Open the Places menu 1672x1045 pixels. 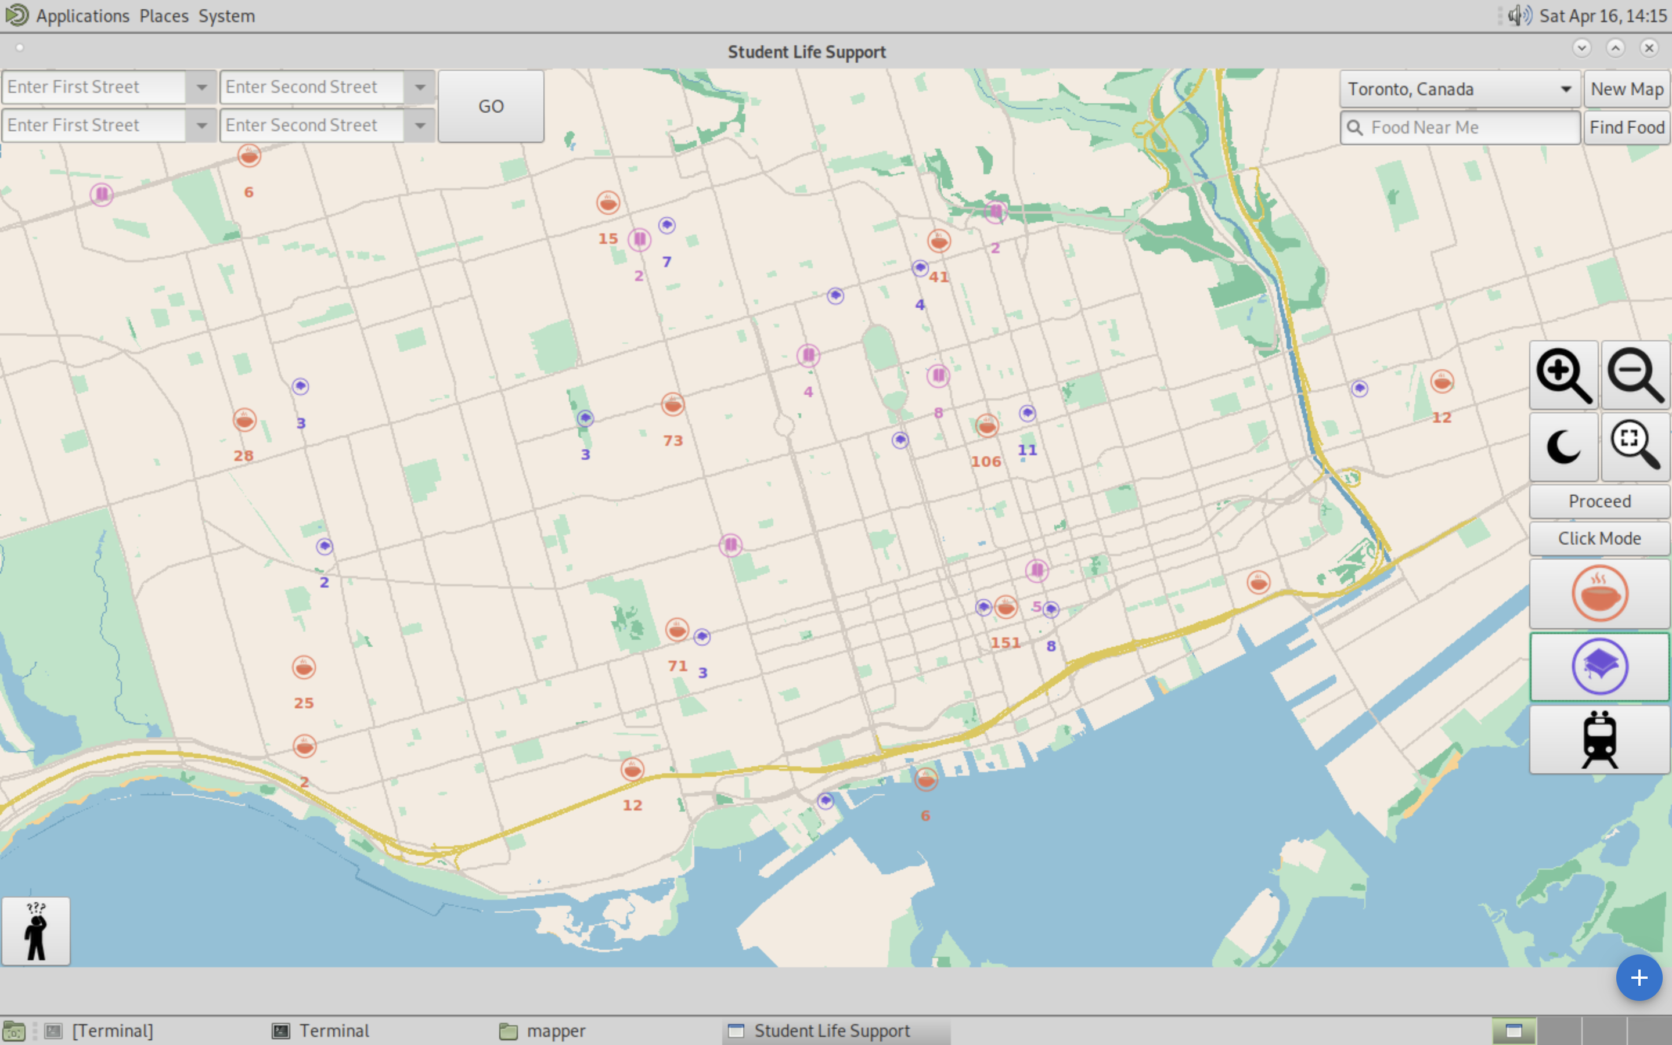164,15
